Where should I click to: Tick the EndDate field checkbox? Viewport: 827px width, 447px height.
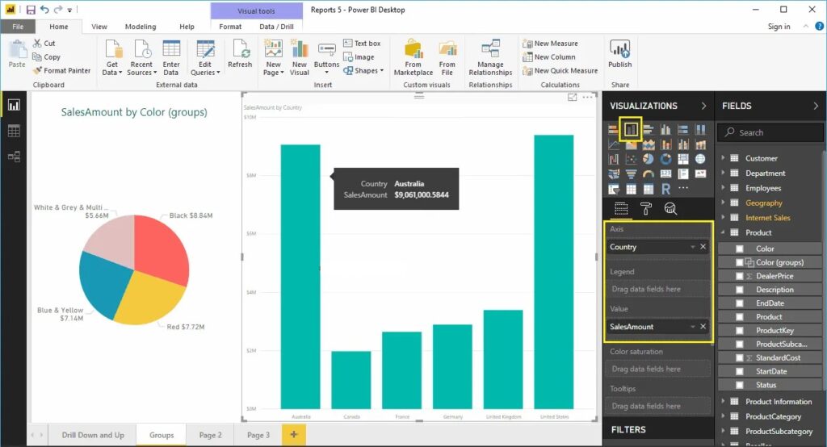tap(740, 303)
